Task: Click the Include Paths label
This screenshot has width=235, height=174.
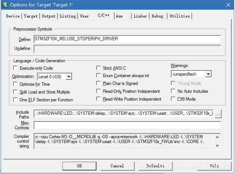Action: click(x=22, y=114)
